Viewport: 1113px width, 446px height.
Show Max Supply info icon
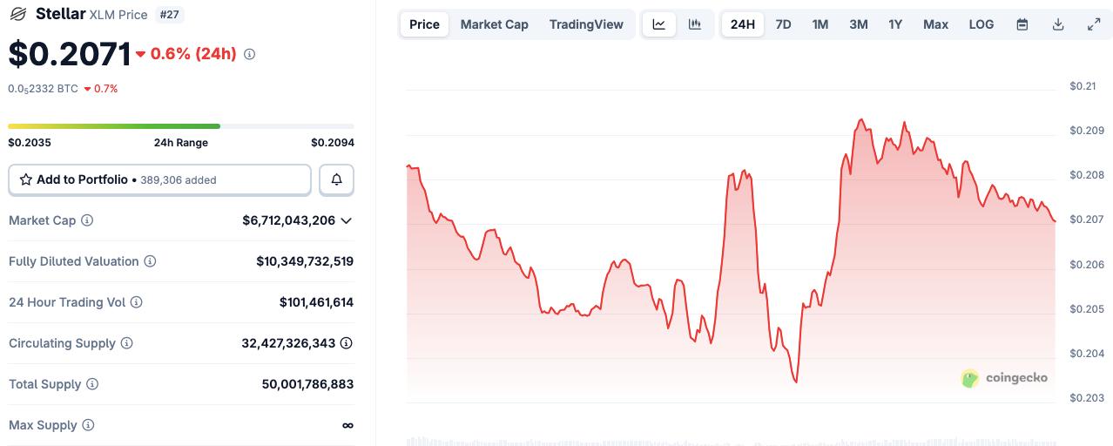pos(88,425)
